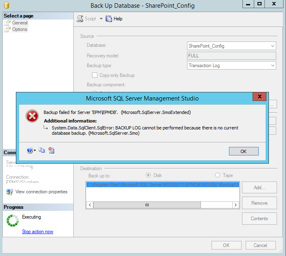Close the Back Up Database window

[x=274, y=4]
